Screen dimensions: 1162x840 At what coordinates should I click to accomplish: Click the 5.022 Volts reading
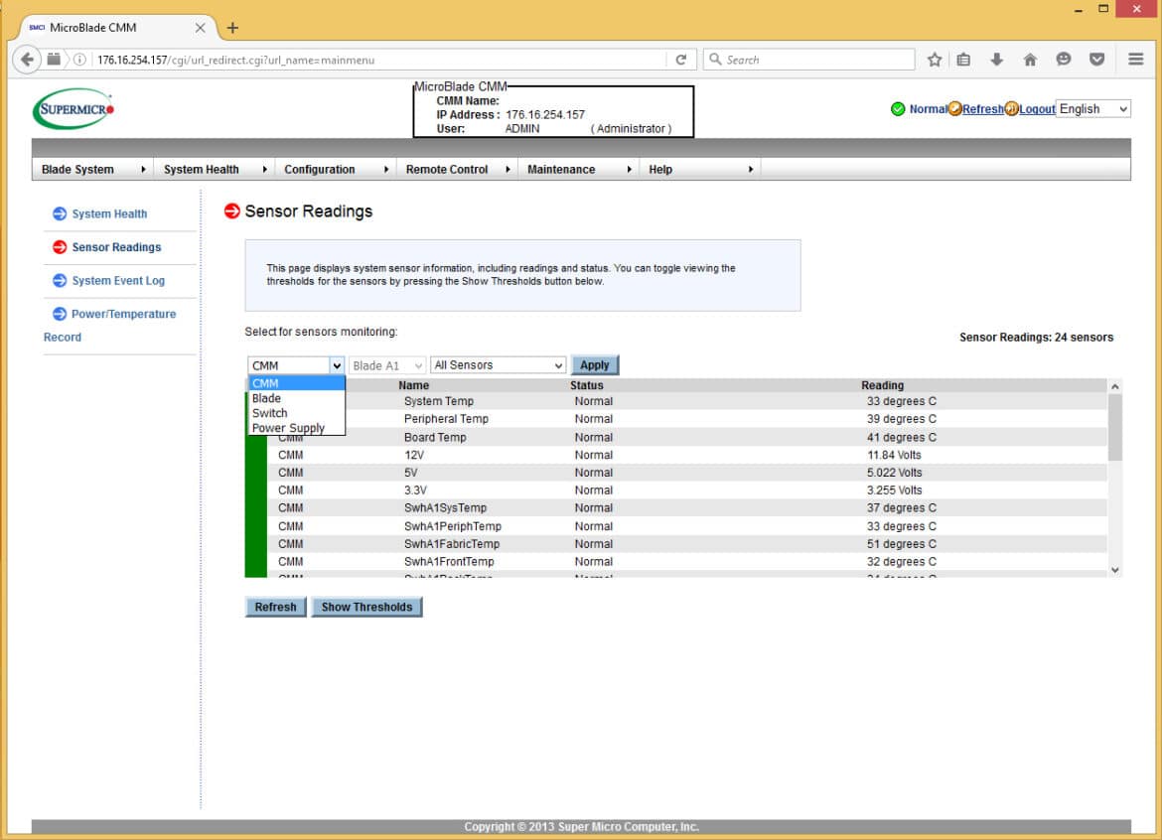[x=895, y=473]
